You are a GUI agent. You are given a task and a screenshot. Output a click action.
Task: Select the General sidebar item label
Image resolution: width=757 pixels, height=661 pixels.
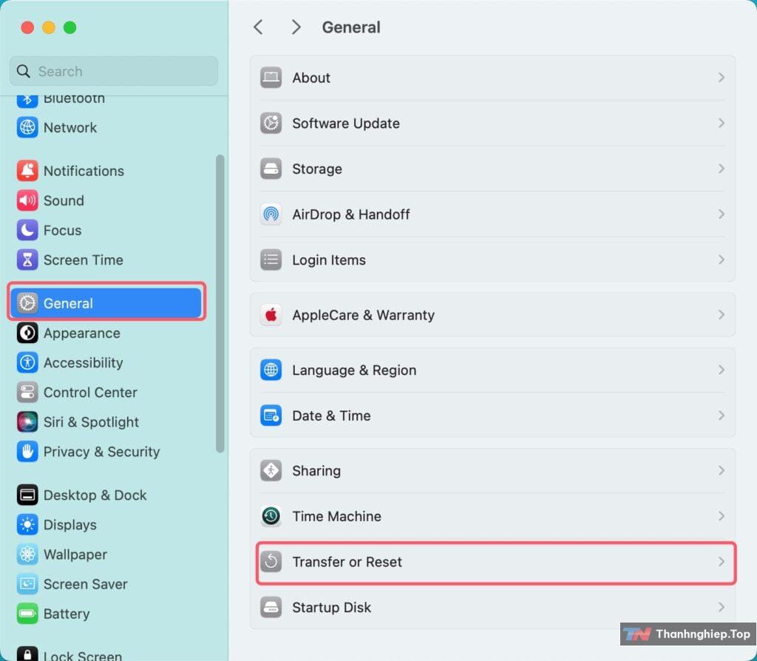(68, 303)
